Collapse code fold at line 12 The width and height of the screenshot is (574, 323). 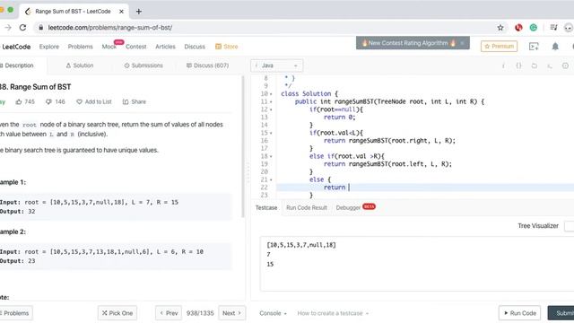pos(271,109)
